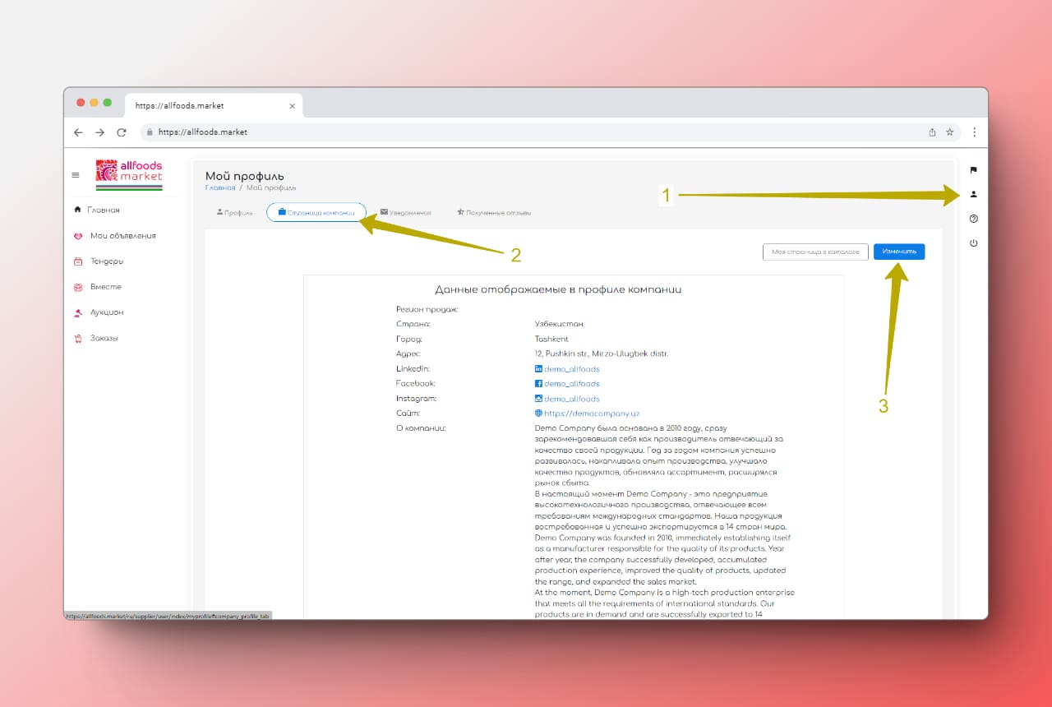The height and width of the screenshot is (707, 1052).
Task: Click the allfoods market logo
Action: (129, 175)
